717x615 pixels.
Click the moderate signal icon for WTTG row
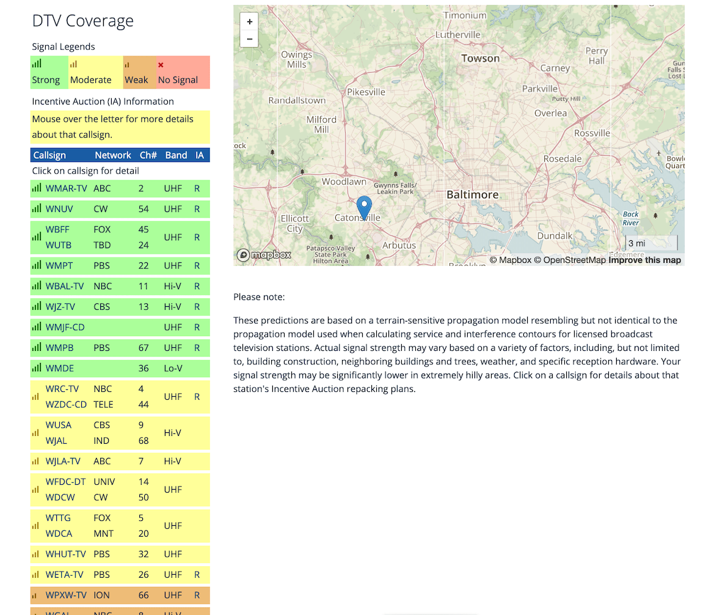35,526
